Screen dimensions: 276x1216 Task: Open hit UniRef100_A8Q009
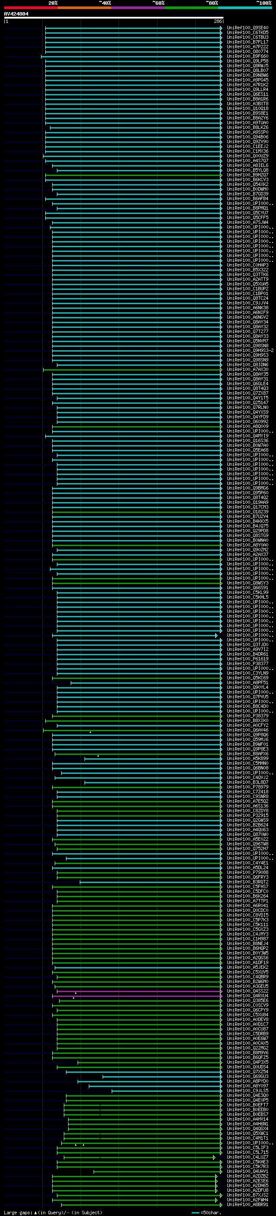pos(248,426)
